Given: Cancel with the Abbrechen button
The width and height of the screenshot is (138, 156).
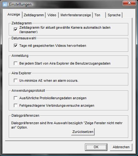Looking at the screenshot, I should coord(121,147).
